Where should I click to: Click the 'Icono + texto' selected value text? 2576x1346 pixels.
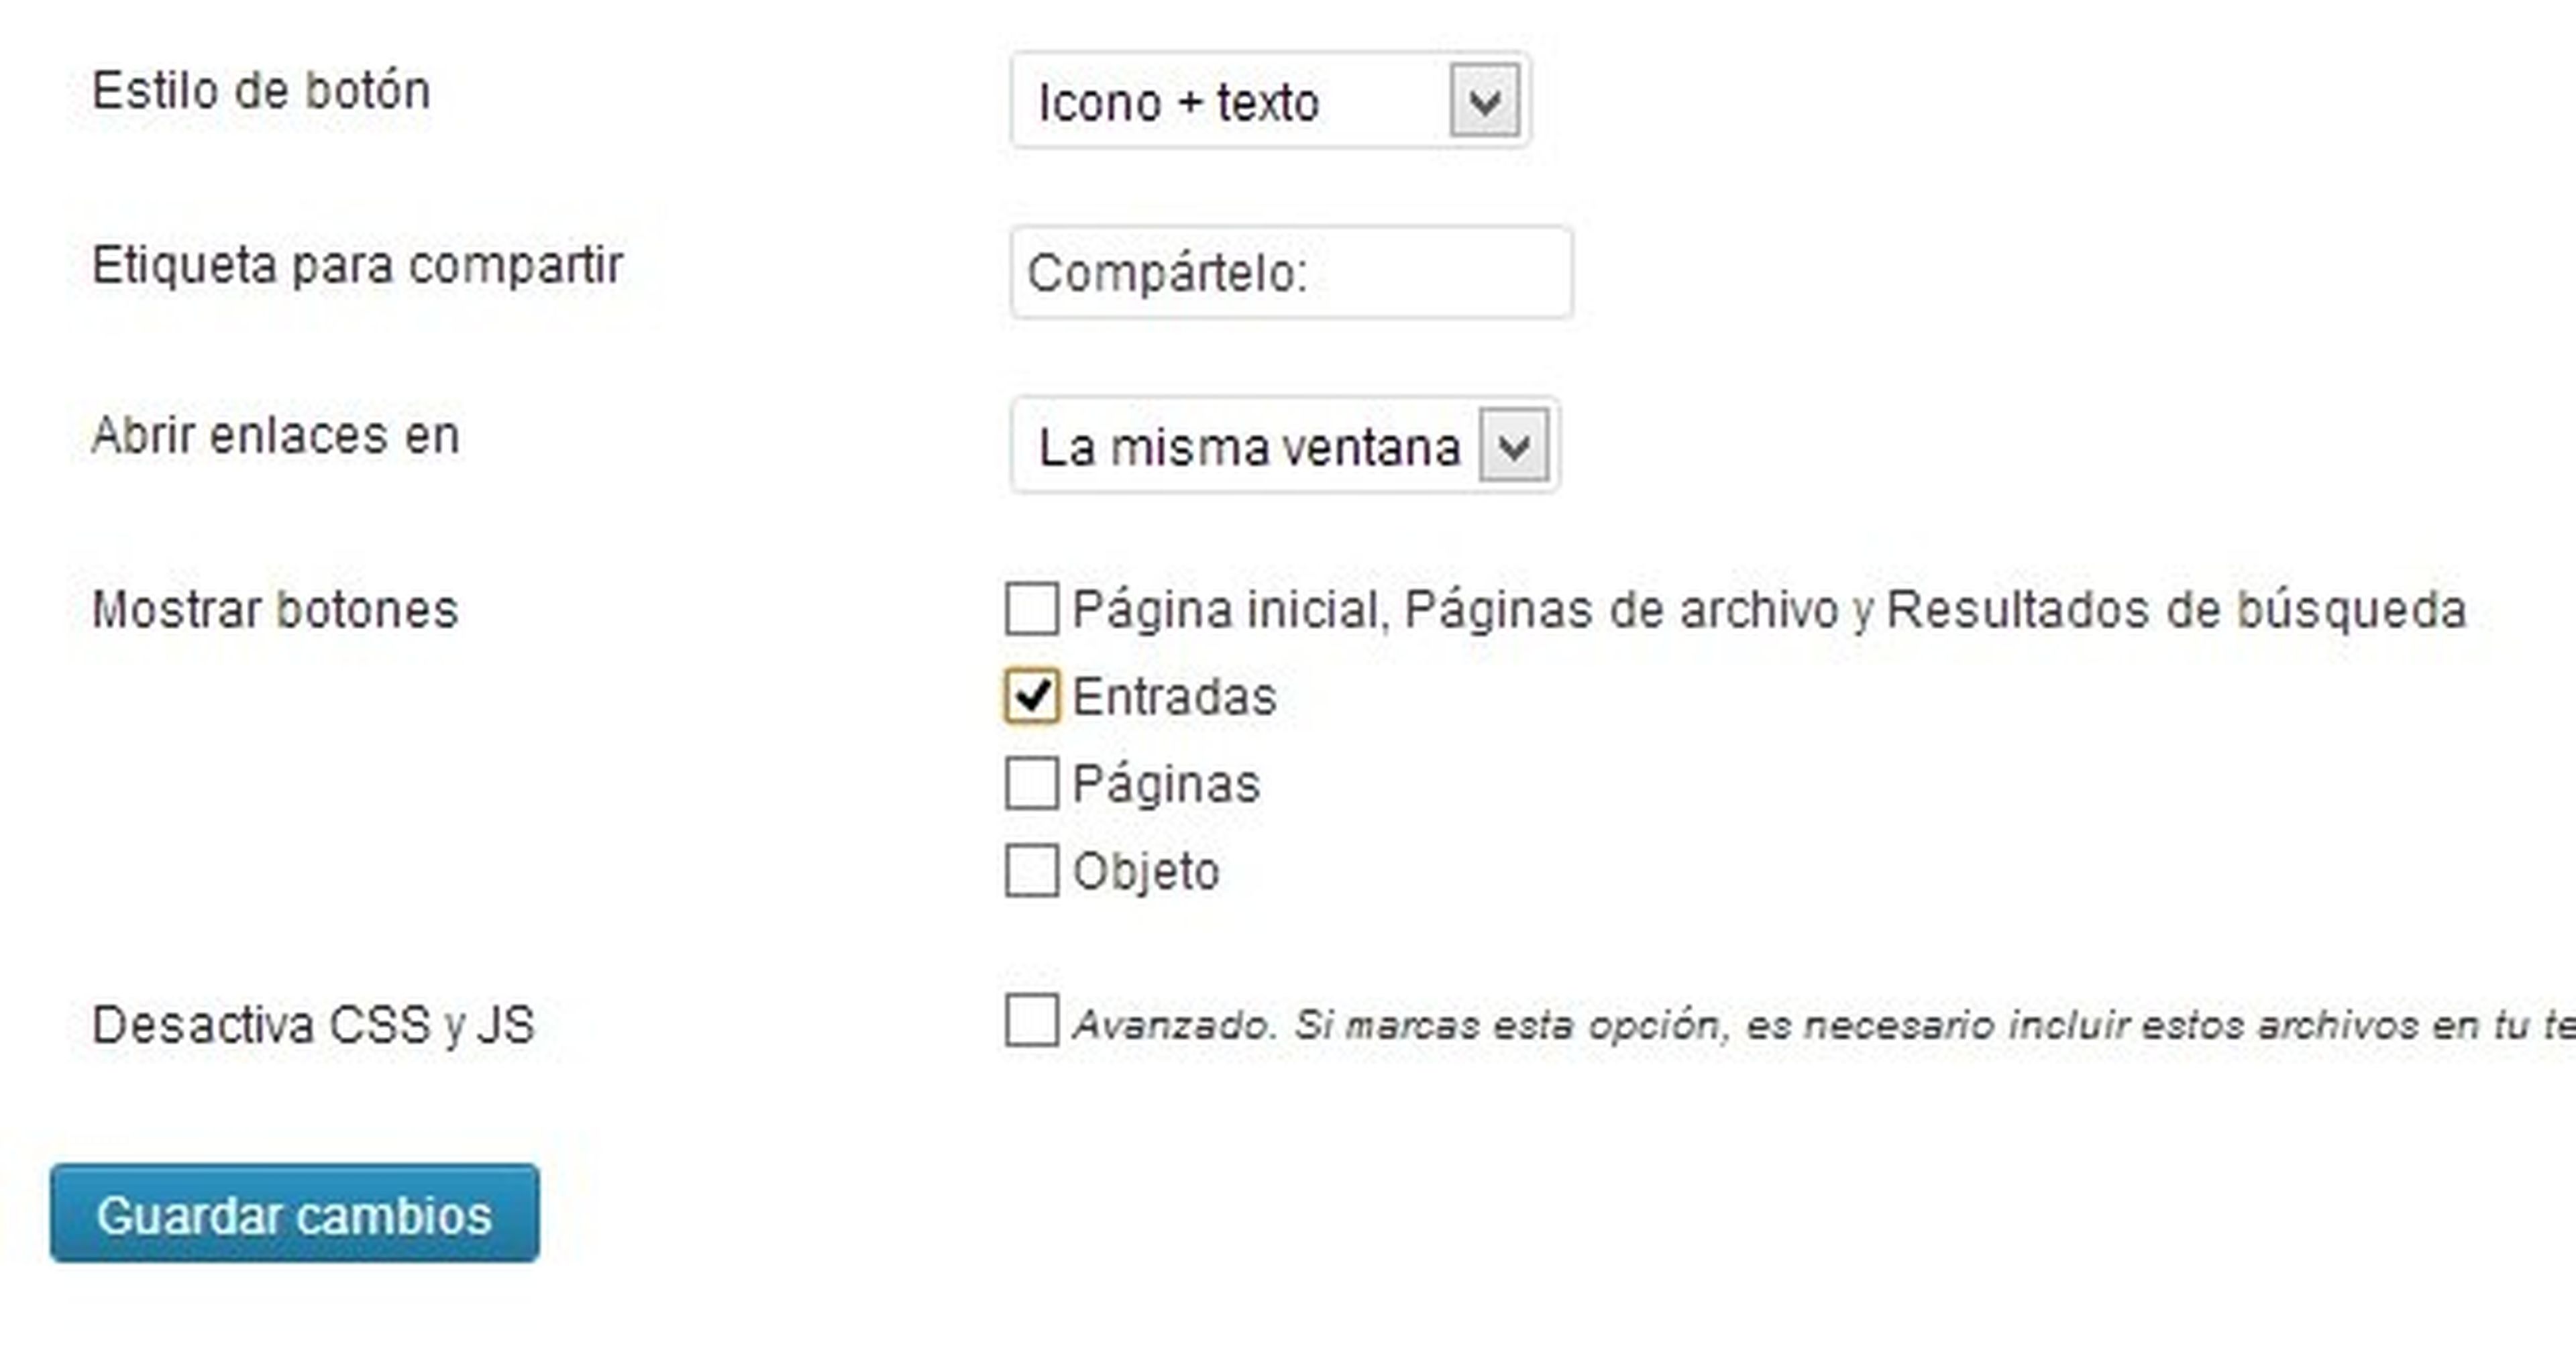tap(1179, 103)
